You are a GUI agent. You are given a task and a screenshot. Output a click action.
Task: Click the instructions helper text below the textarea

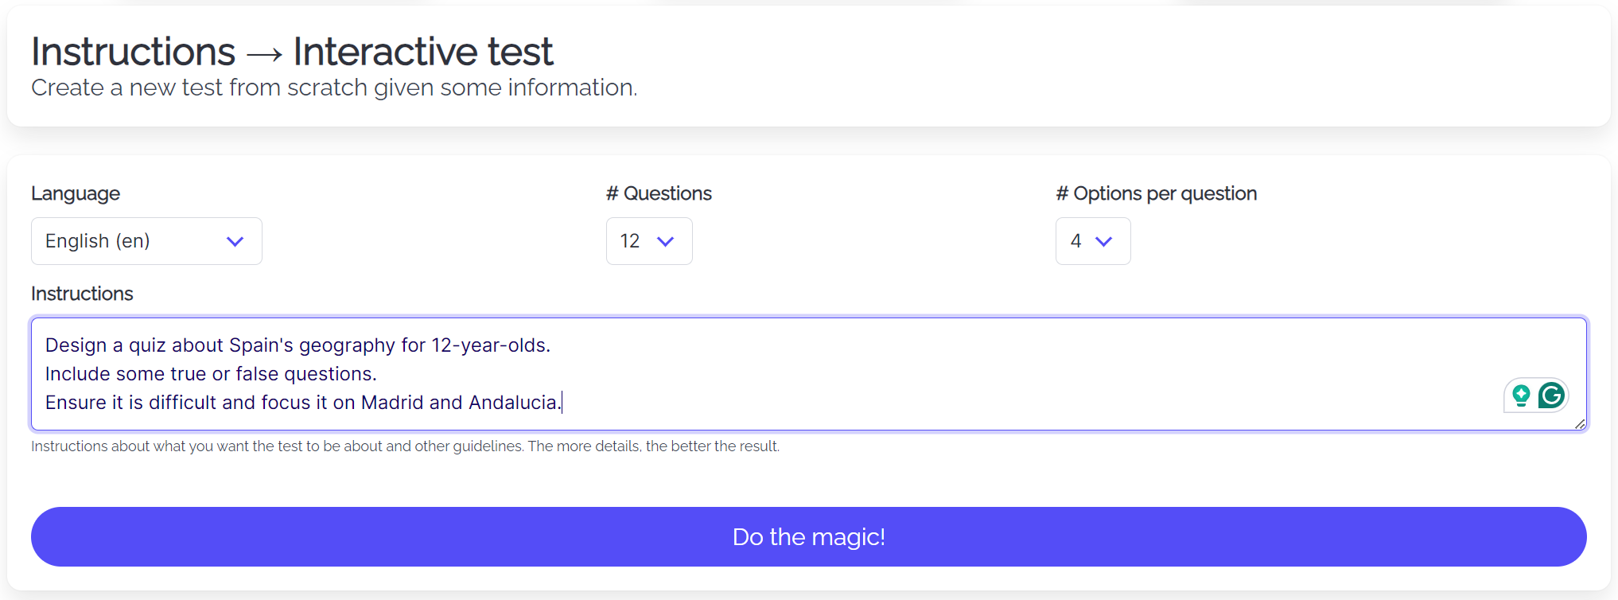tap(405, 446)
